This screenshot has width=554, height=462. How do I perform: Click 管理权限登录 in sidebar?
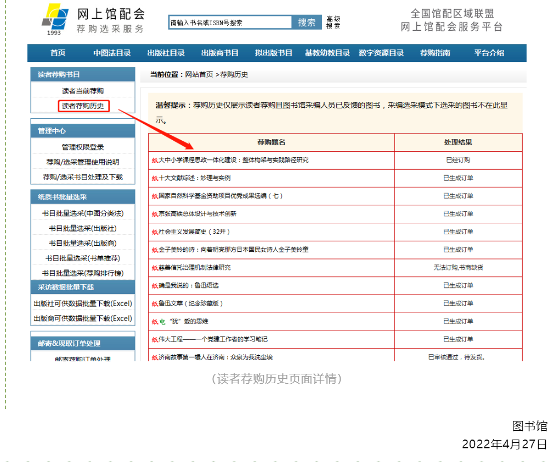pos(83,147)
